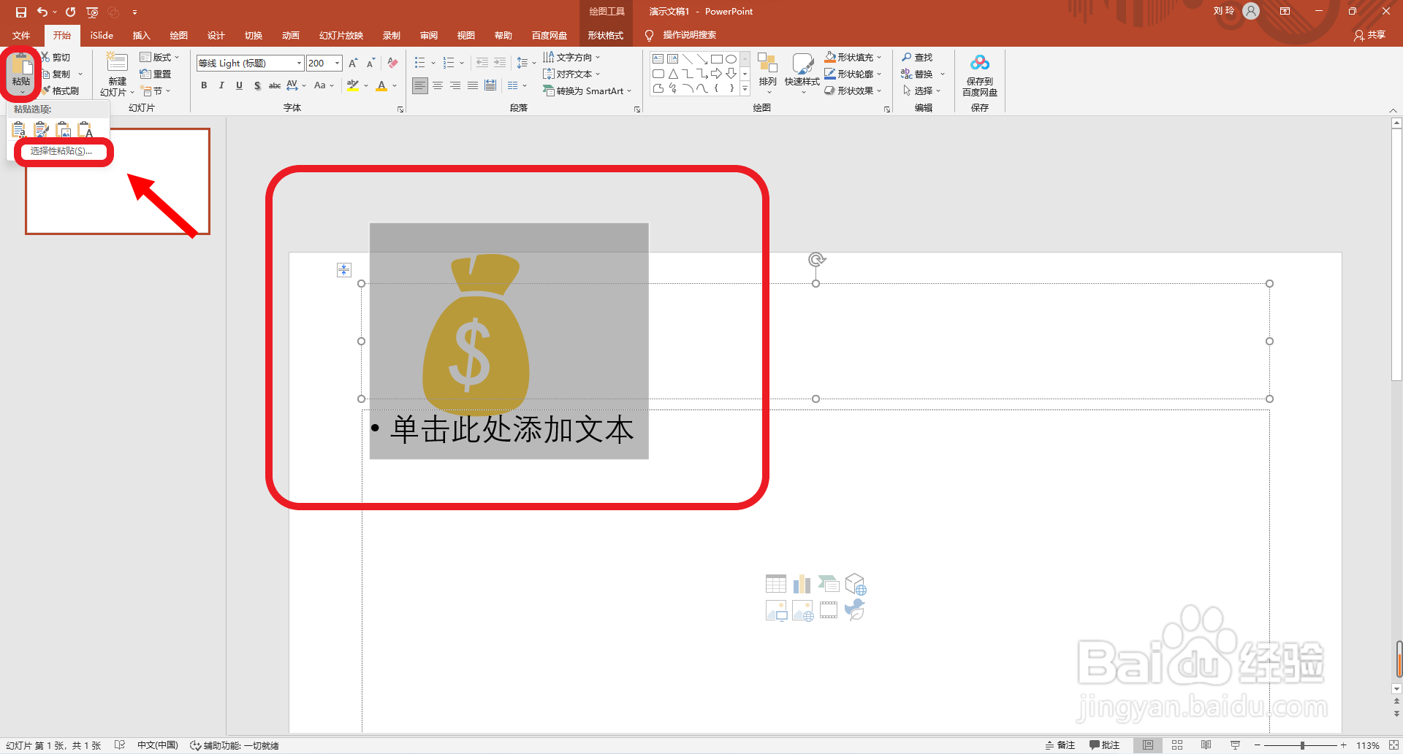Viewport: 1403px width, 754px height.
Task: Click the zoom slider handle
Action: 1302,745
